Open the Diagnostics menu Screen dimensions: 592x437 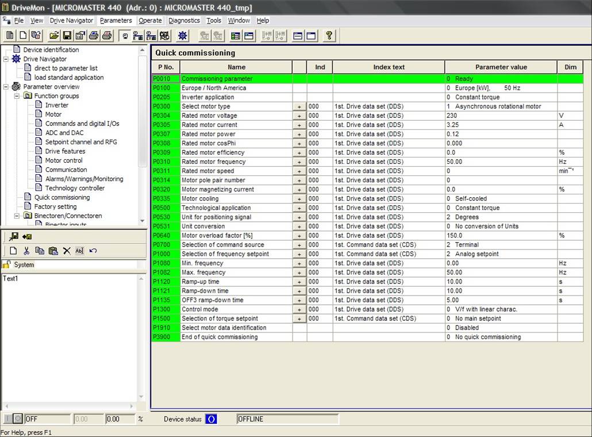tap(184, 20)
